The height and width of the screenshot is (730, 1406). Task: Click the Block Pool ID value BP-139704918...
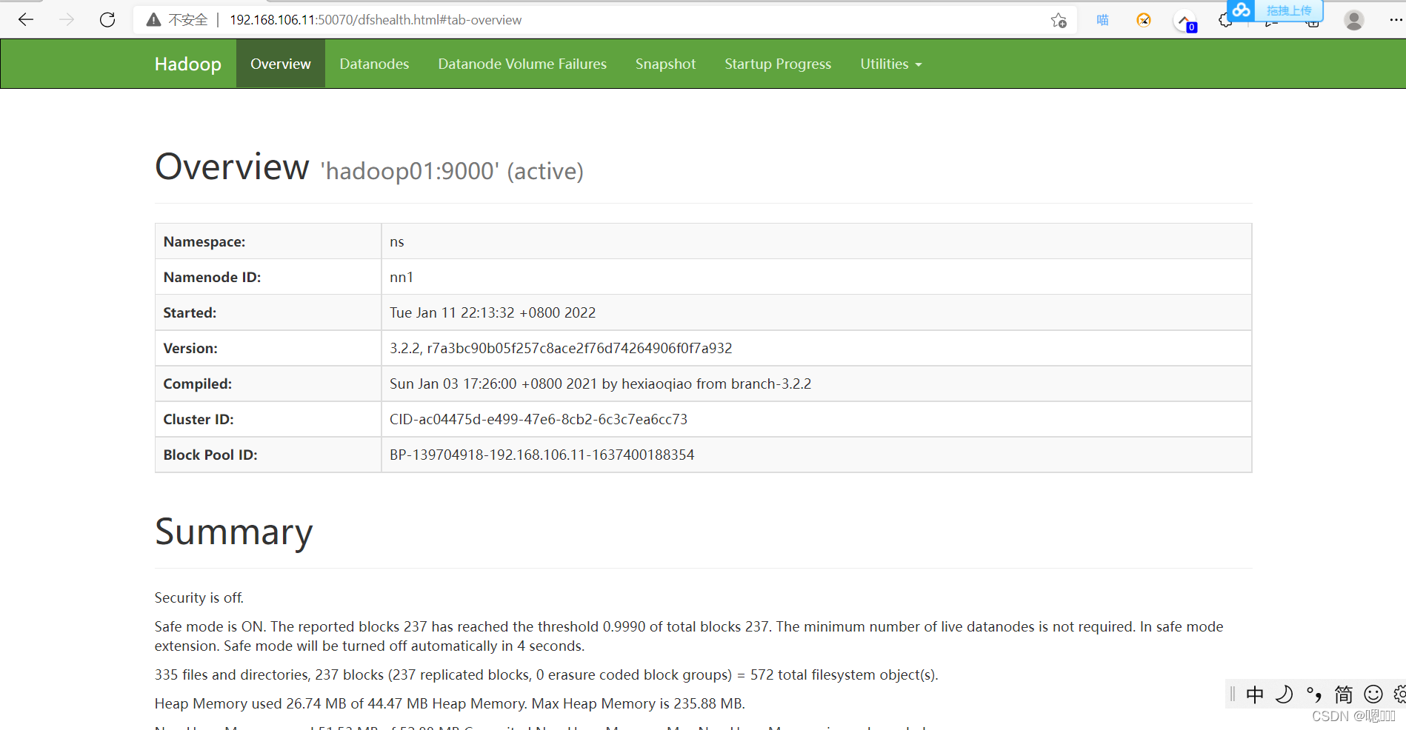coord(542,455)
